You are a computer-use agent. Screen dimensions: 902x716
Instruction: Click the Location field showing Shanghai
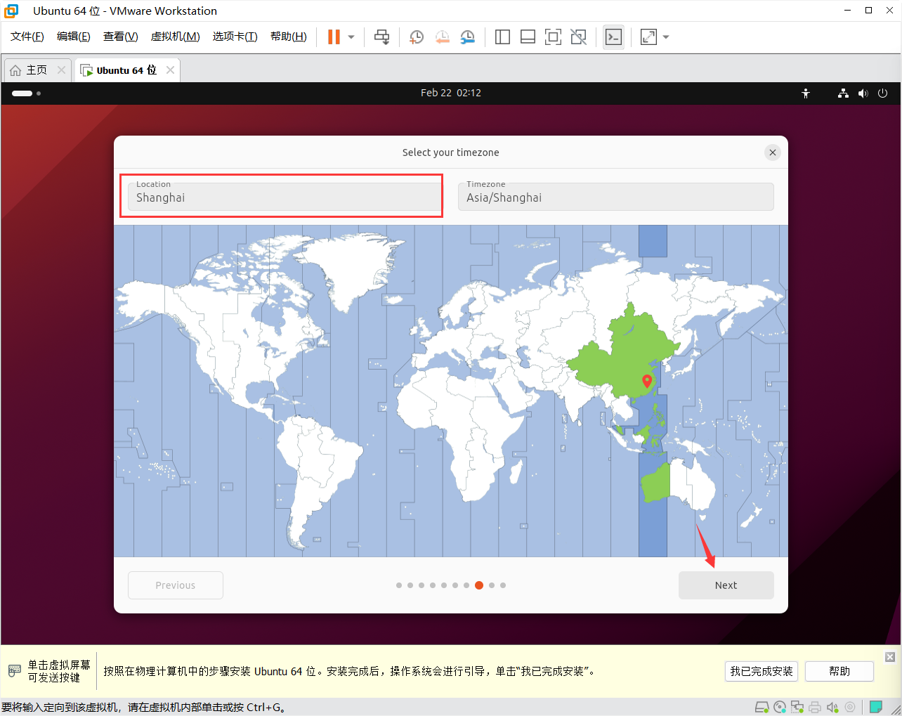pyautogui.click(x=284, y=197)
